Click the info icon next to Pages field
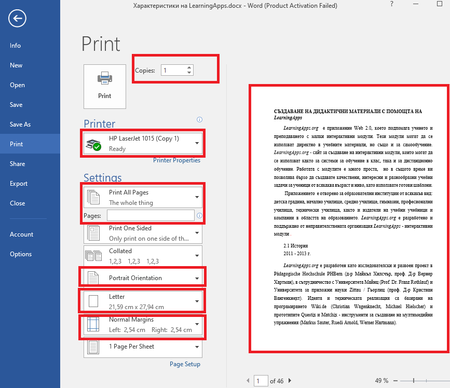This screenshot has height=388, width=450. [199, 215]
